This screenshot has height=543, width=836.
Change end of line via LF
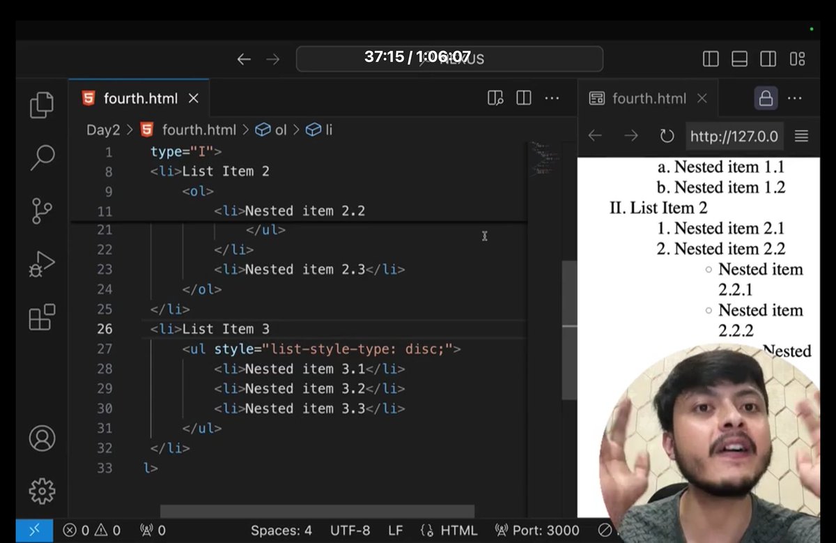pos(396,530)
